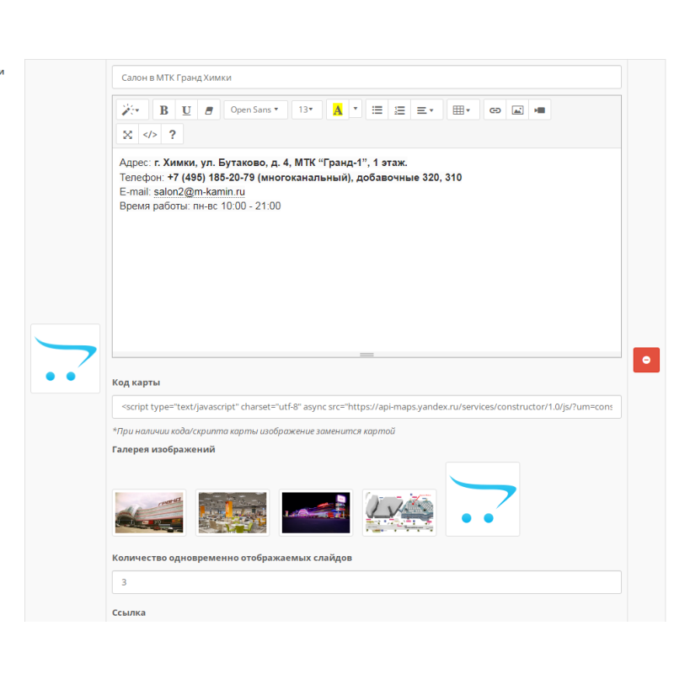674x674 pixels.
Task: Toggle bold formatting in editor toolbar
Action: click(x=164, y=110)
